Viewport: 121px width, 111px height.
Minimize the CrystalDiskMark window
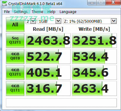tap(92, 3)
